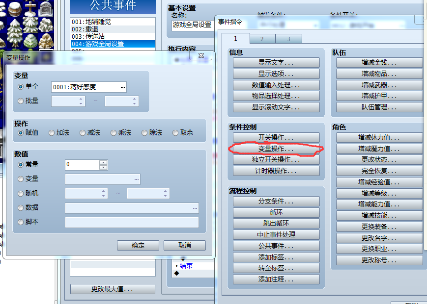Click the 显示选项... command button
Screen dimensions: 427x304
click(x=276, y=74)
